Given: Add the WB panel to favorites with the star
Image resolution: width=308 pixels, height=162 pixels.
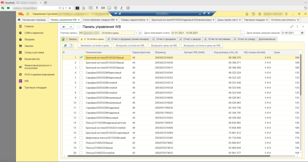Looking at the screenshot, I should click(79, 27).
